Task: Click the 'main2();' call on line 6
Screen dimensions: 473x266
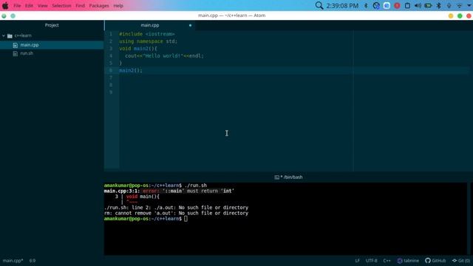Action: click(130, 70)
